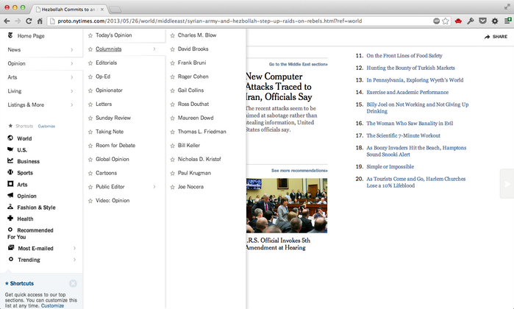Open On the Front Lines of Food Safety
The height and width of the screenshot is (309, 514).
point(404,56)
